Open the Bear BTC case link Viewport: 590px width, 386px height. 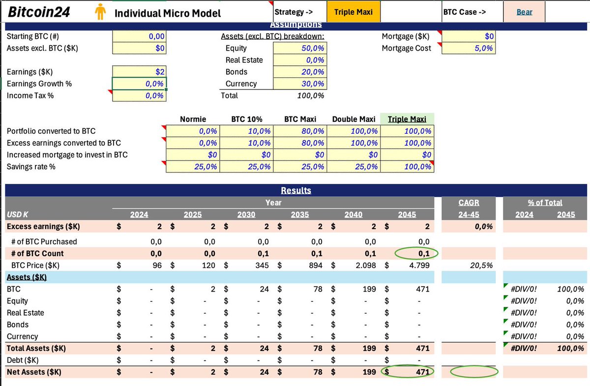coord(524,12)
